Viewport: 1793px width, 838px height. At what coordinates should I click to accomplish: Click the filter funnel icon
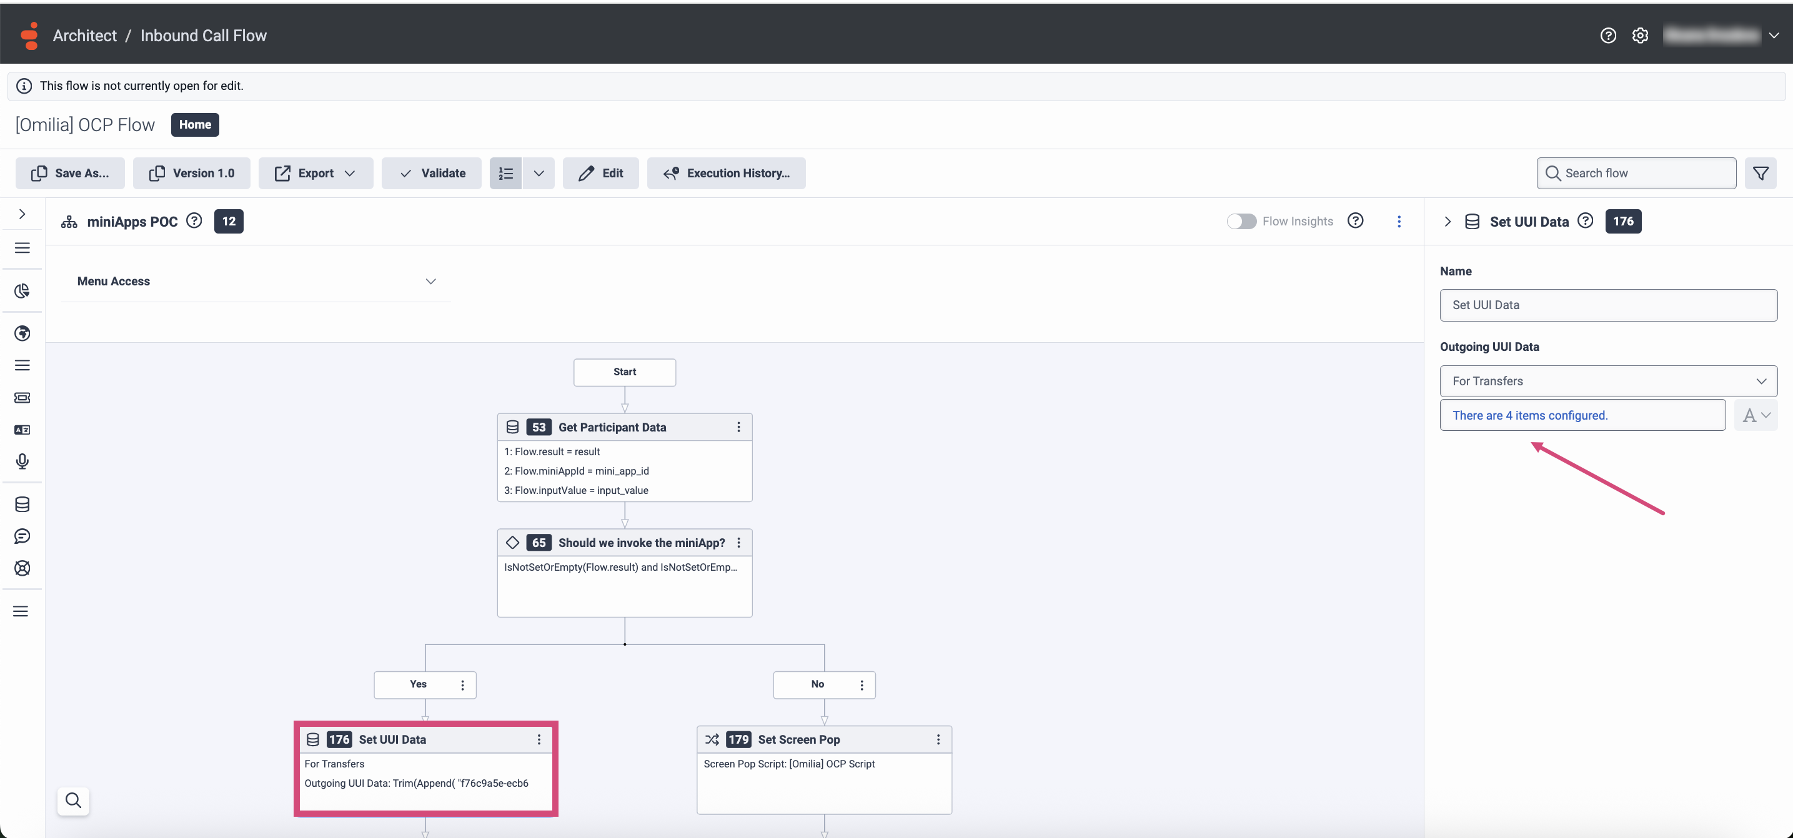pyautogui.click(x=1761, y=173)
